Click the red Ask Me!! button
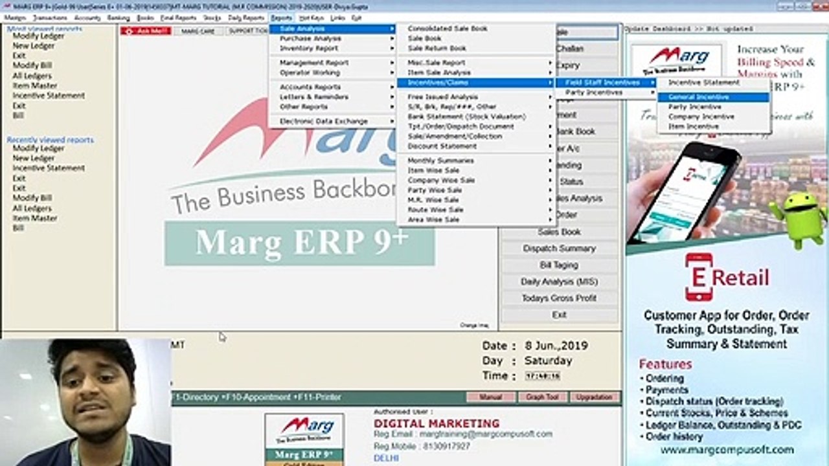The width and height of the screenshot is (829, 466). pyautogui.click(x=146, y=31)
